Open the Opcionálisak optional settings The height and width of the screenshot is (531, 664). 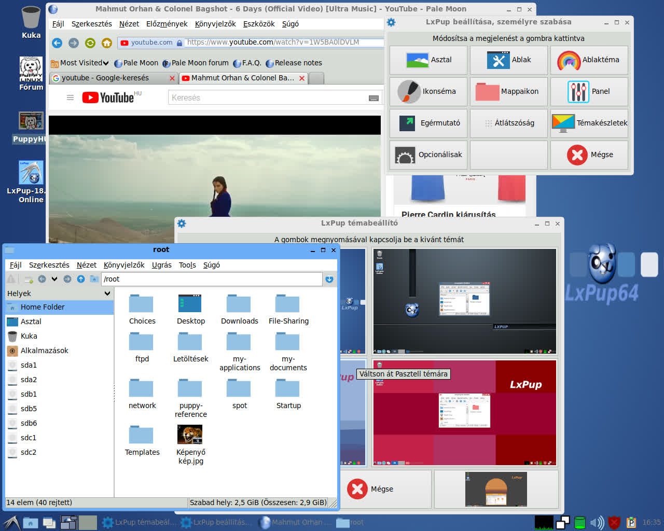tap(428, 155)
